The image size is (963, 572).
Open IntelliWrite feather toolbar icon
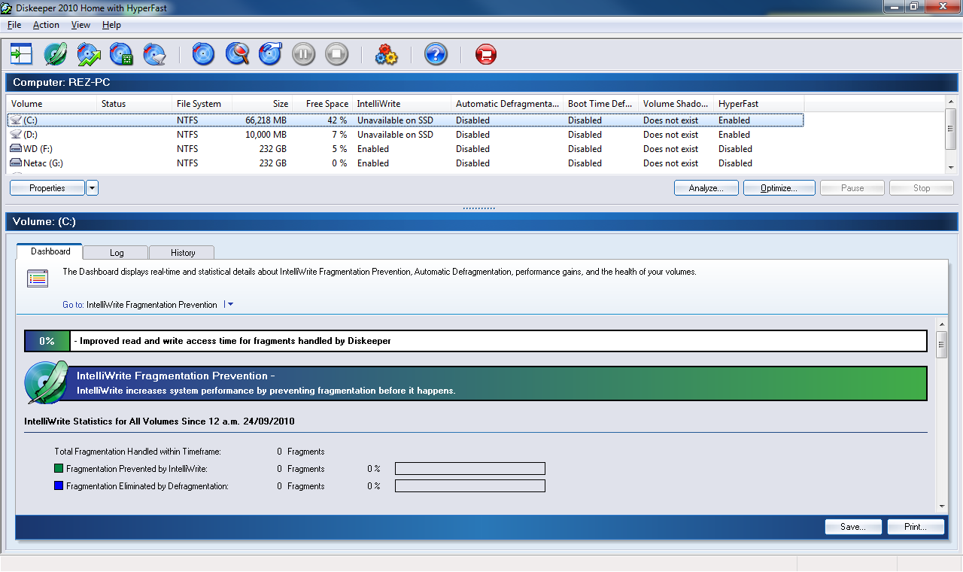(x=55, y=54)
